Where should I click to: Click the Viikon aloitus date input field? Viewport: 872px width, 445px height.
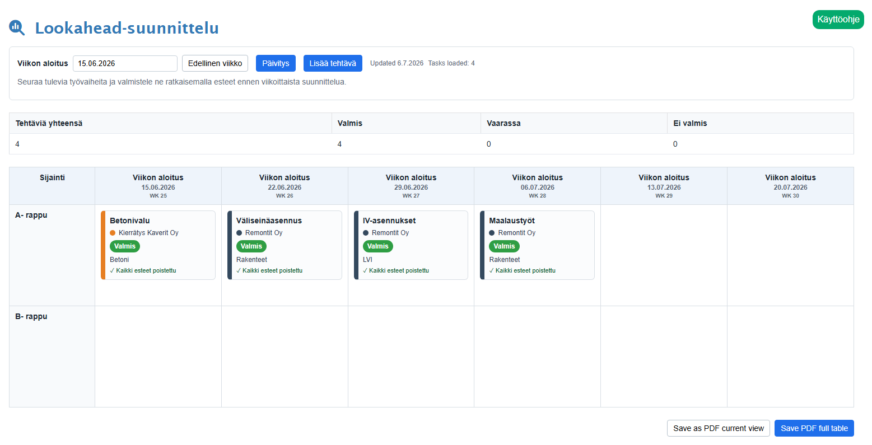tap(125, 63)
